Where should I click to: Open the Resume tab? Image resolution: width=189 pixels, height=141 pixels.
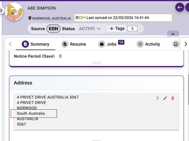point(74,44)
